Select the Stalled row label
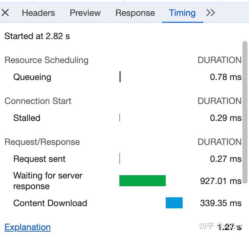The height and width of the screenshot is (236, 249). 27,118
